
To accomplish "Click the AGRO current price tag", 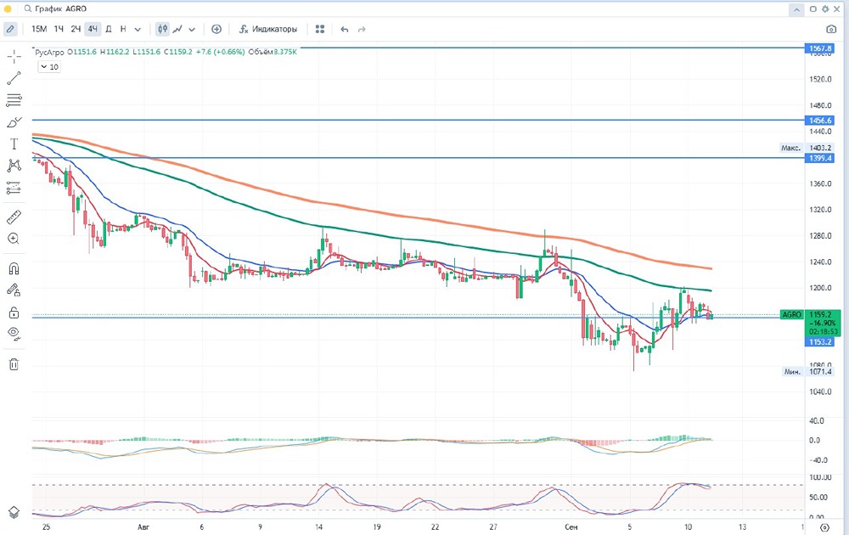I will click(x=791, y=314).
